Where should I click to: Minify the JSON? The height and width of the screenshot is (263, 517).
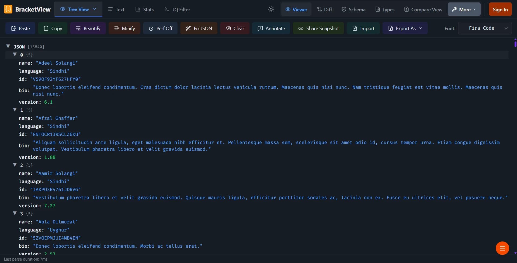124,28
